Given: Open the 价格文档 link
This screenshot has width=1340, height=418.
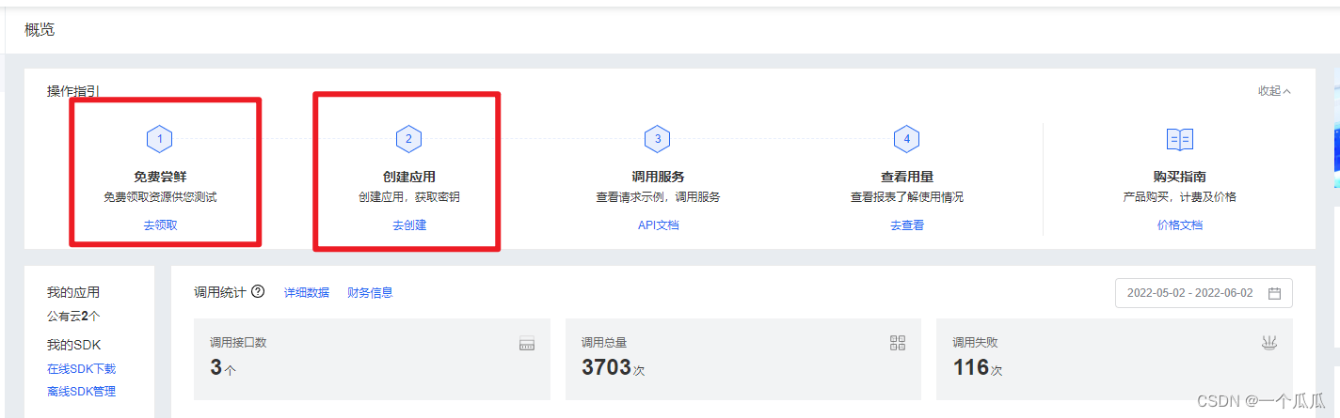Looking at the screenshot, I should point(1180,225).
